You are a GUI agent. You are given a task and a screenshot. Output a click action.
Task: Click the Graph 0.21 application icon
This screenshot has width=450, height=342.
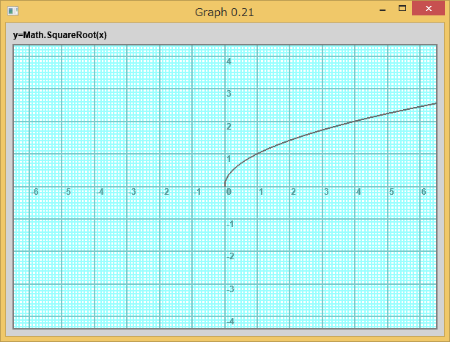tap(13, 11)
